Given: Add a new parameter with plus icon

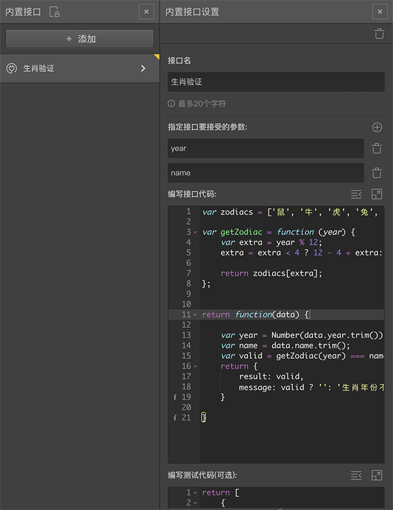Looking at the screenshot, I should click(x=377, y=127).
